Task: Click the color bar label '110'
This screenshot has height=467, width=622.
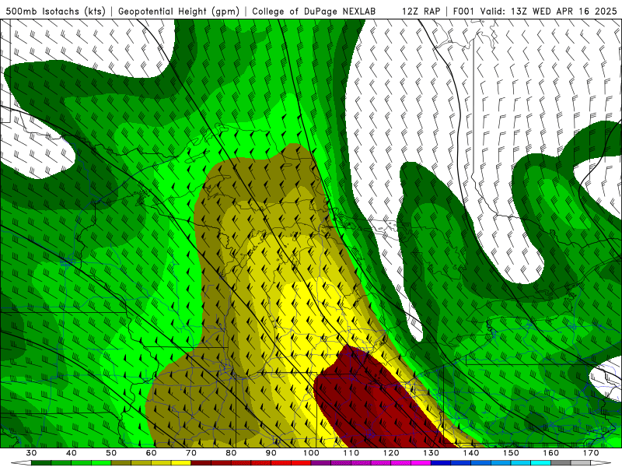Action: point(351,453)
